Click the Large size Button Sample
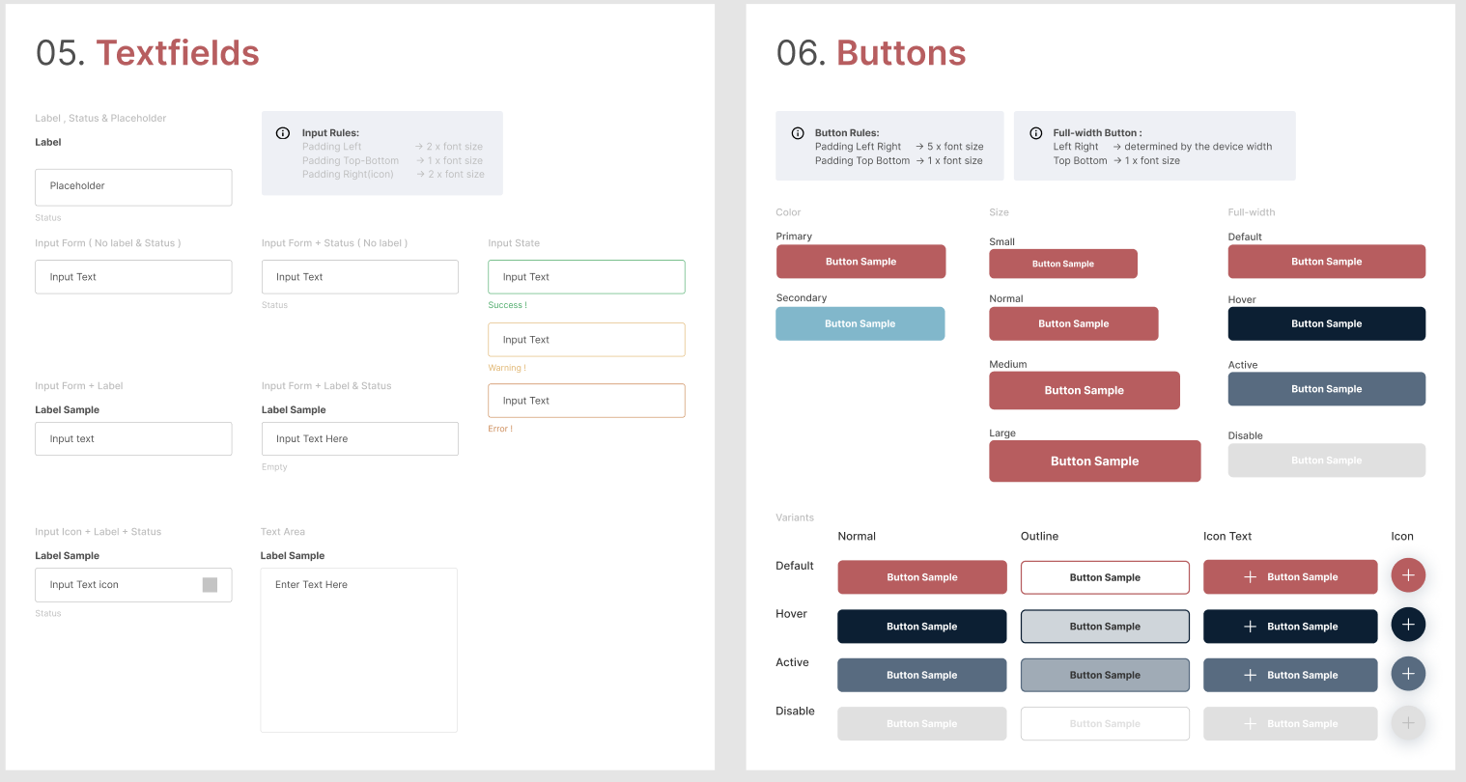Viewport: 1466px width, 782px height. [1094, 461]
